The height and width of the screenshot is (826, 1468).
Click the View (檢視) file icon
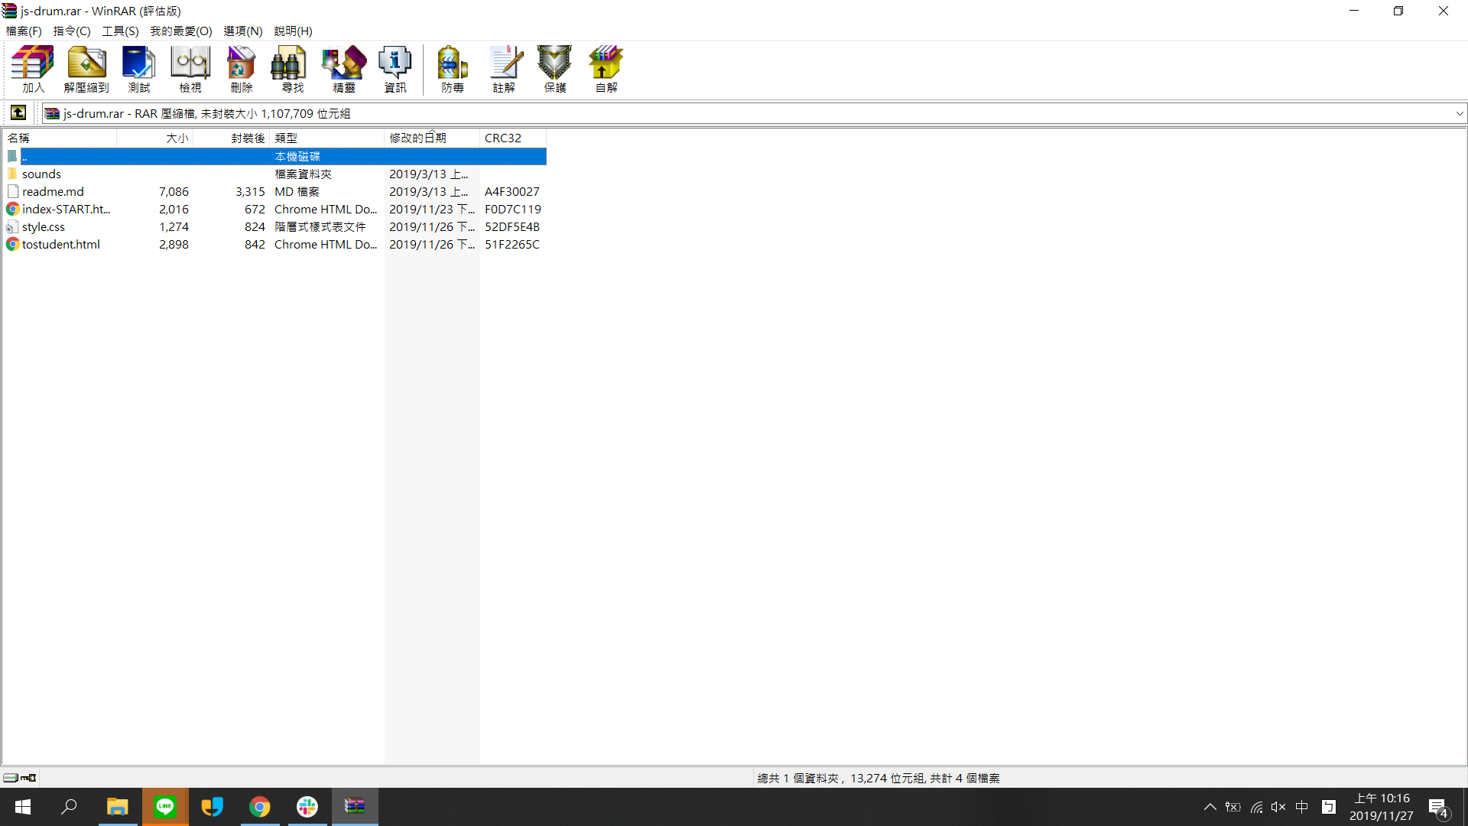coord(190,69)
